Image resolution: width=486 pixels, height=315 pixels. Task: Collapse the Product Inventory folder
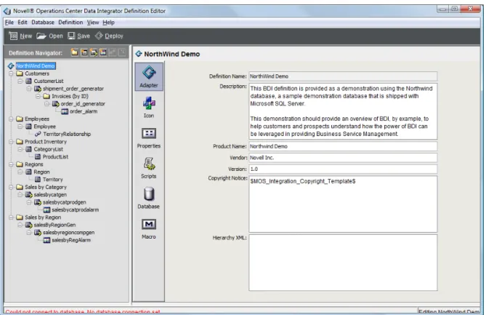(x=11, y=142)
